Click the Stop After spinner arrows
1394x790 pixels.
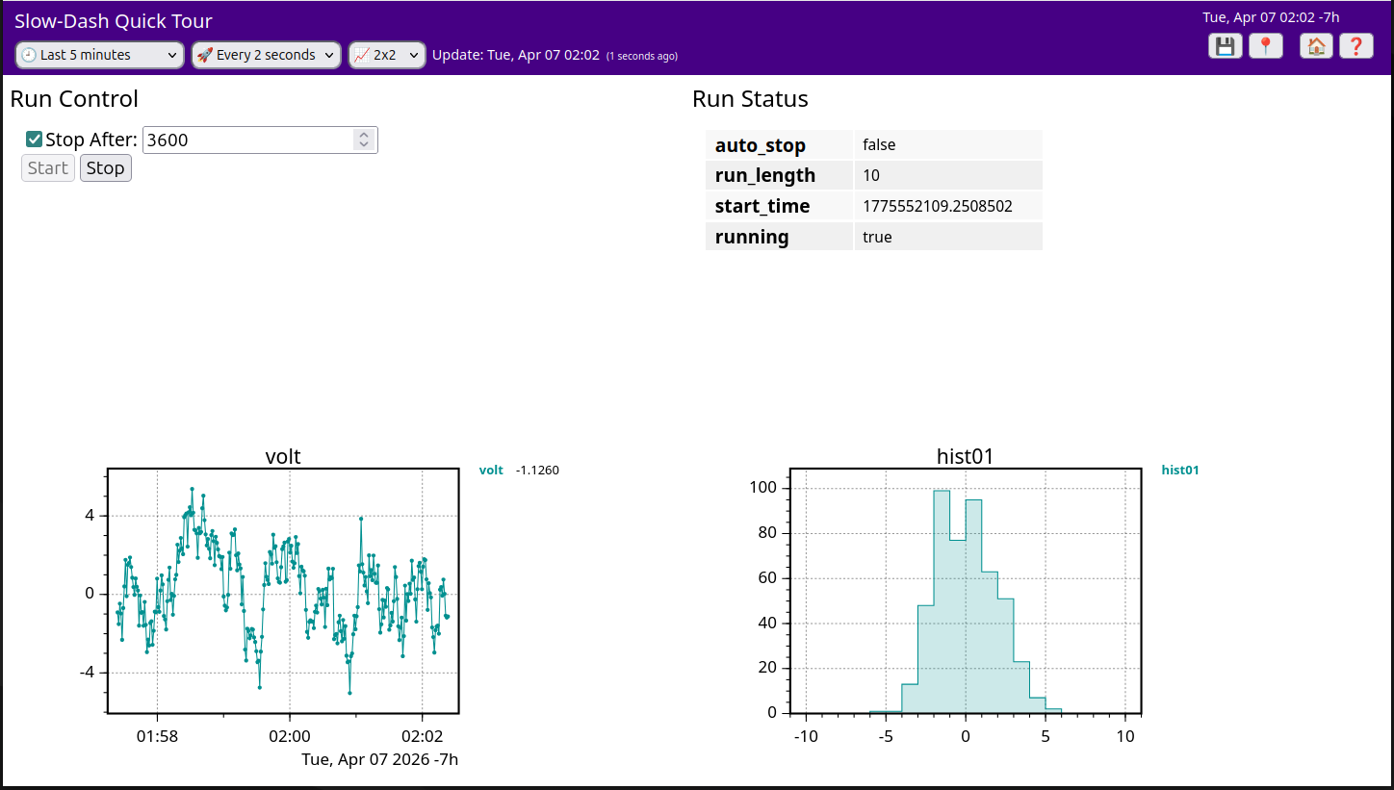pyautogui.click(x=364, y=140)
